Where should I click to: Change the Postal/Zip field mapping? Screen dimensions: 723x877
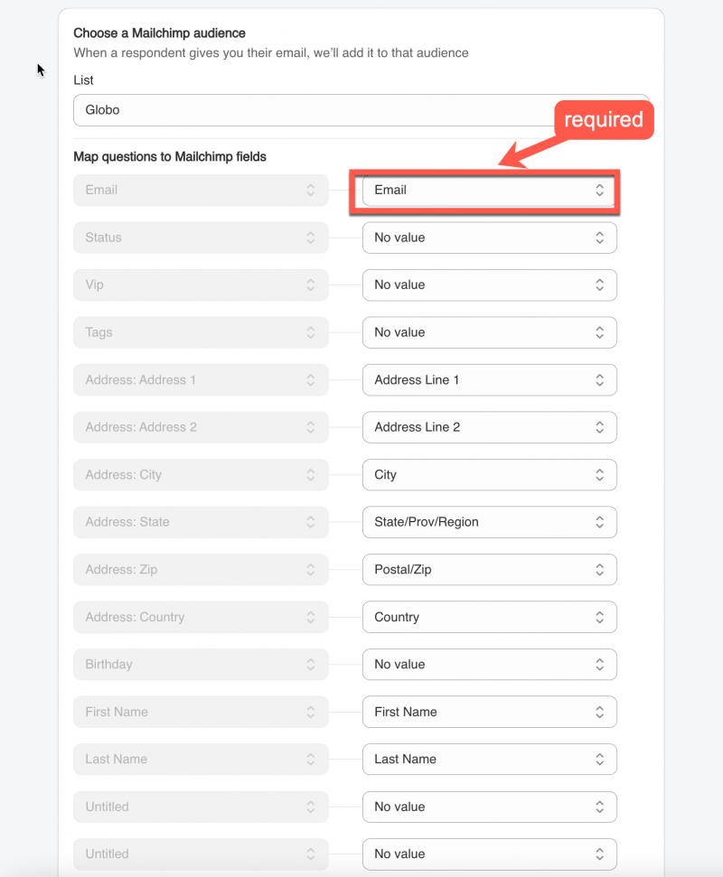[488, 569]
